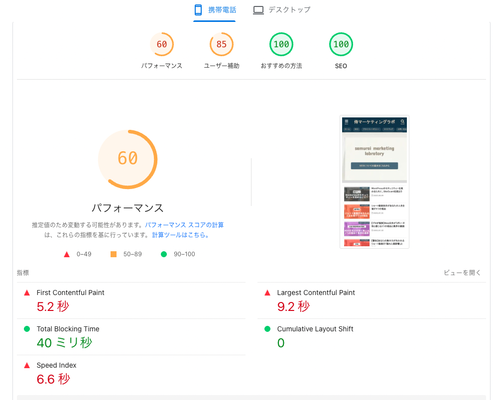The width and height of the screenshot is (498, 400).
Task: Switch to the 携帯電話 (mobile) tab
Action: point(214,10)
